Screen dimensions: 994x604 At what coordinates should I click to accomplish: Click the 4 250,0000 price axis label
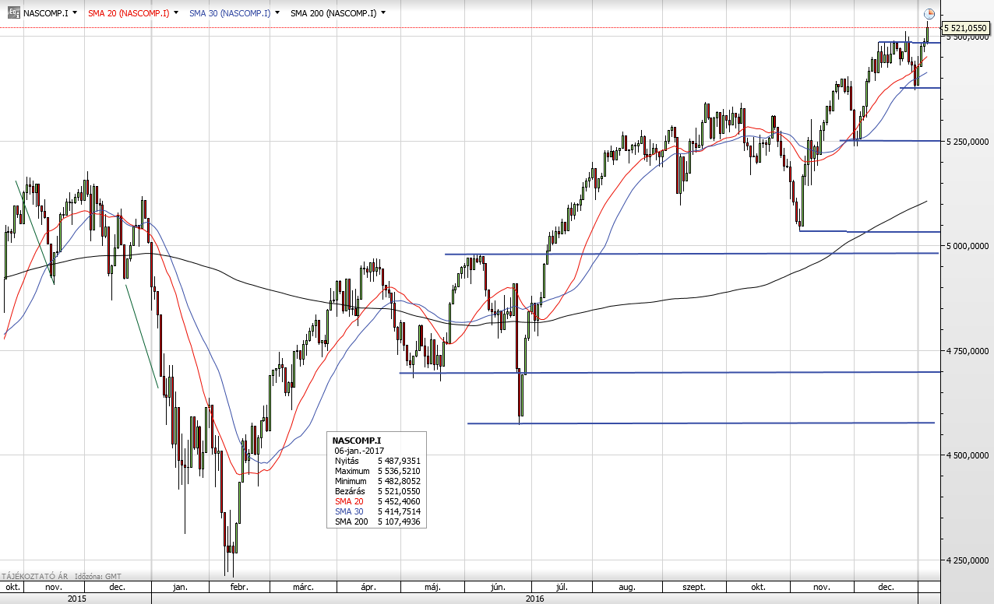tap(966, 560)
